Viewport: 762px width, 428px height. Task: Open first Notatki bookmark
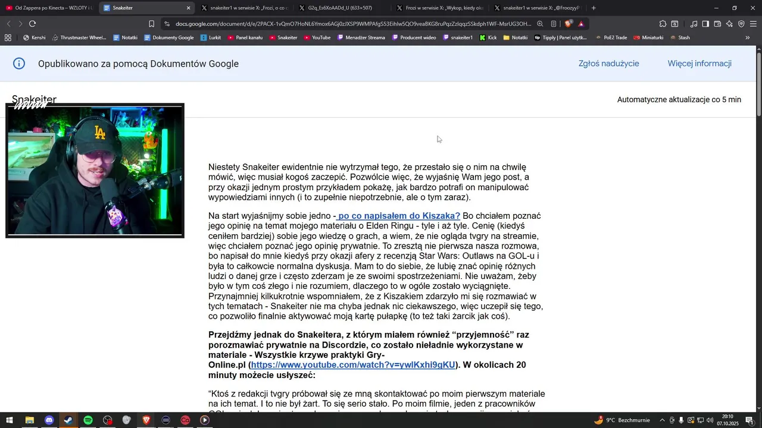click(x=125, y=37)
